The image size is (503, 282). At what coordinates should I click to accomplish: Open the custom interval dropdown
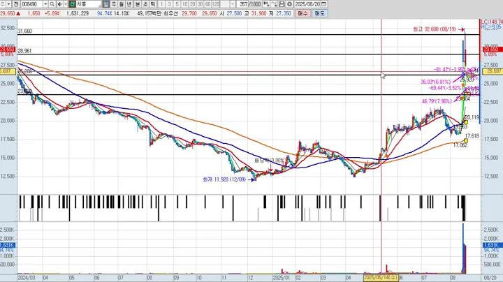coord(233,4)
